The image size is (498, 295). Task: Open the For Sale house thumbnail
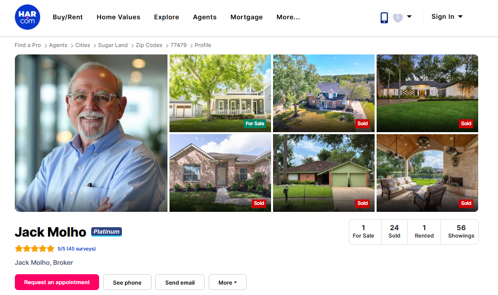tap(220, 93)
